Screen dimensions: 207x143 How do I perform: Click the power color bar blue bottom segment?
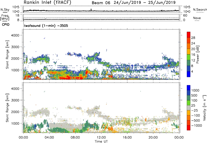(x=189, y=74)
